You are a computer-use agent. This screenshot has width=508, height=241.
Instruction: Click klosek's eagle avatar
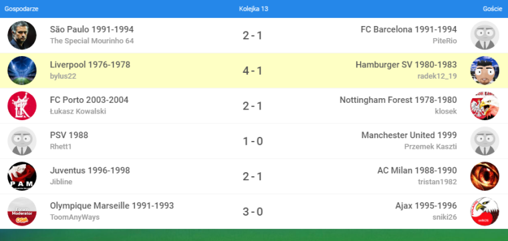click(485, 105)
